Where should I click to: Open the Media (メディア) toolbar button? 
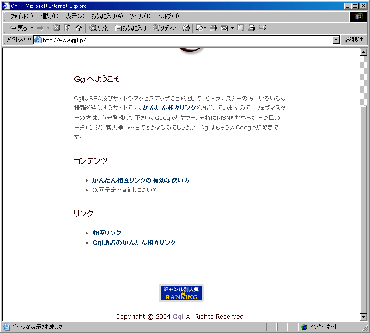[x=165, y=28]
